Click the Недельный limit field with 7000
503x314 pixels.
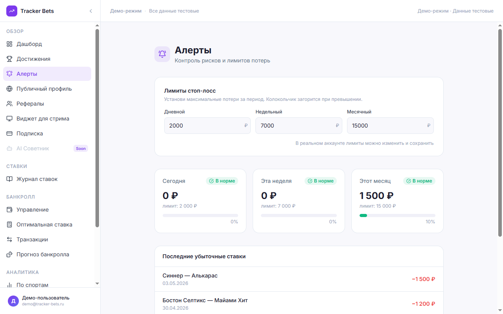[x=299, y=126]
